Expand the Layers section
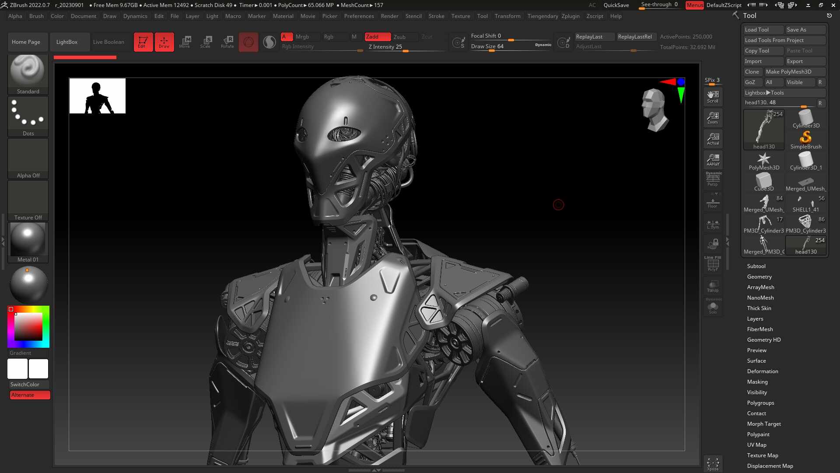 tap(755, 319)
